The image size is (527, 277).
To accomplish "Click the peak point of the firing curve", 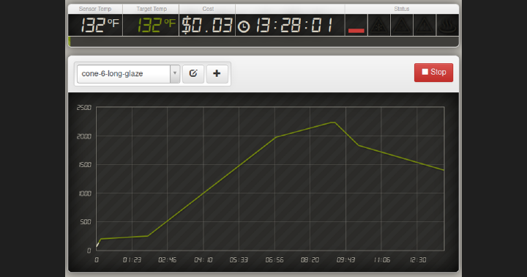I will tap(333, 122).
